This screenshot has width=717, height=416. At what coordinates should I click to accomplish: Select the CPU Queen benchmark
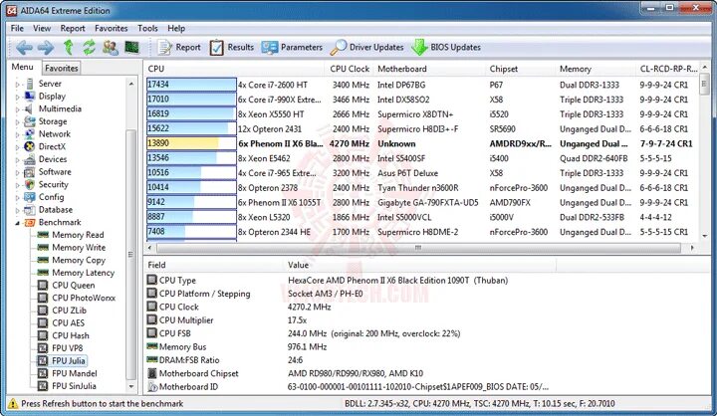point(73,285)
